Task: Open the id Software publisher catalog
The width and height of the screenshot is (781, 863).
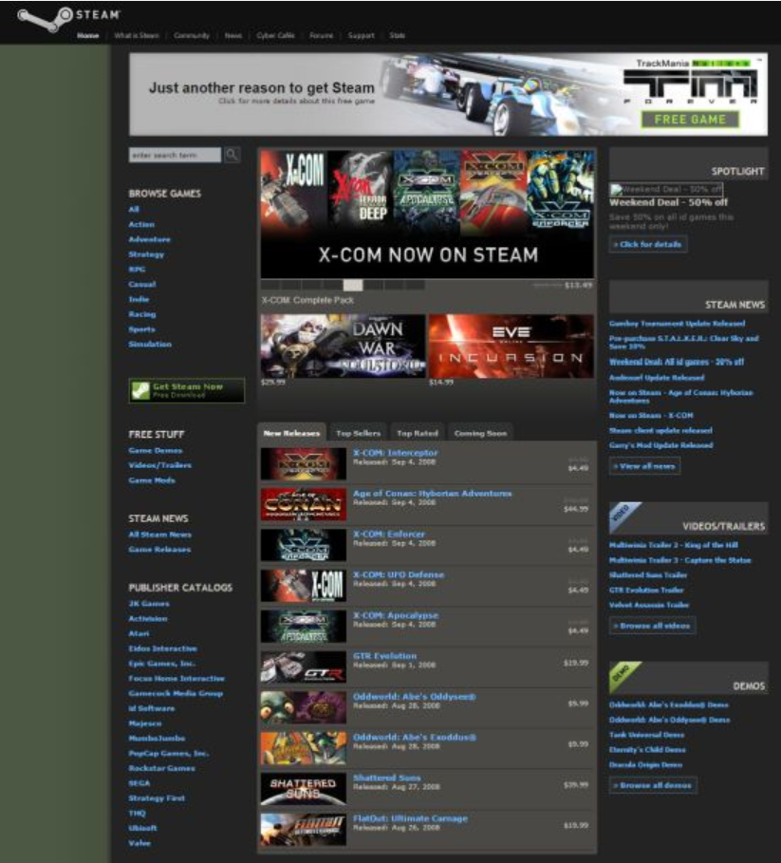Action: coord(152,708)
